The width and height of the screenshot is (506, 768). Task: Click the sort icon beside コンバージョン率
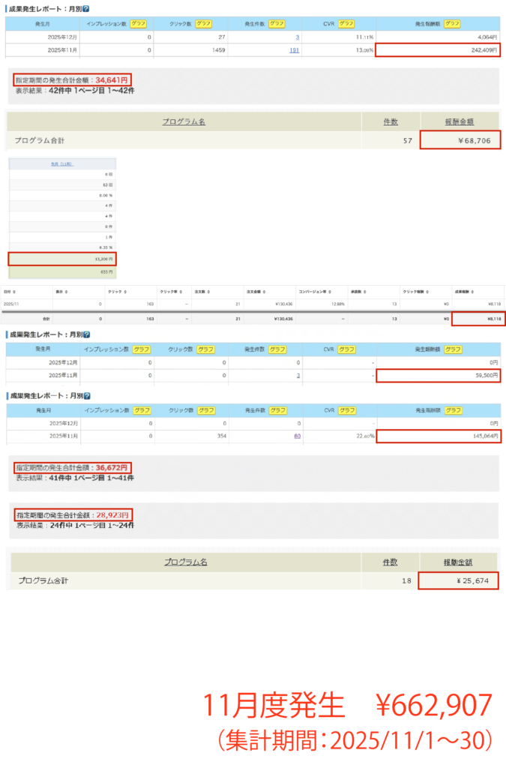pyautogui.click(x=329, y=292)
